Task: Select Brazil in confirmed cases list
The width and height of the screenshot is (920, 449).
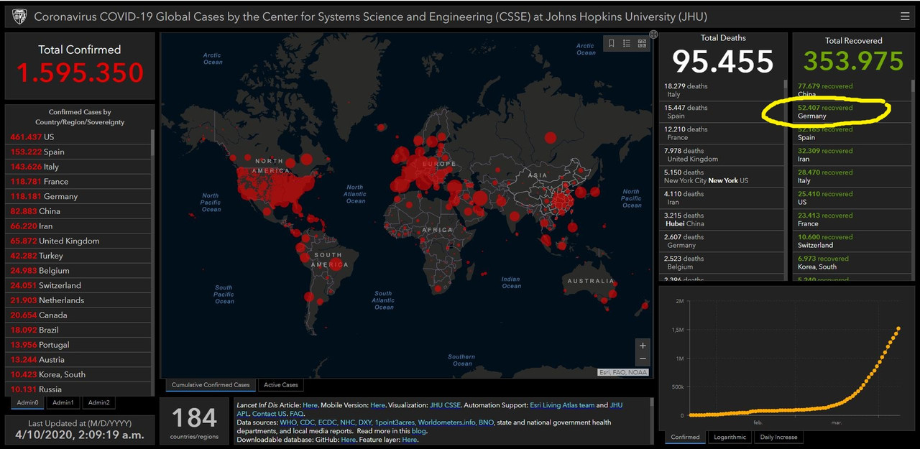Action: (78, 330)
